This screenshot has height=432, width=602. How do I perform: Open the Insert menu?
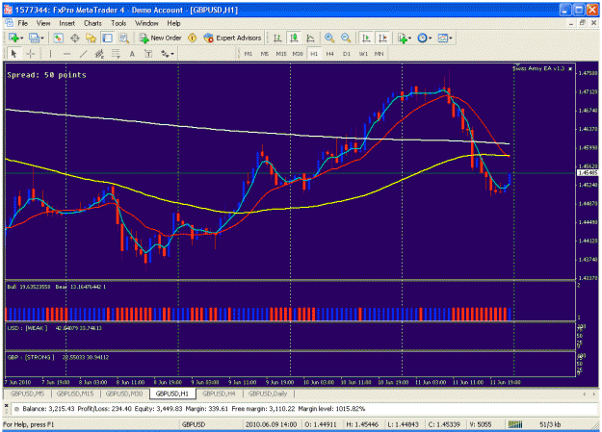pyautogui.click(x=67, y=23)
